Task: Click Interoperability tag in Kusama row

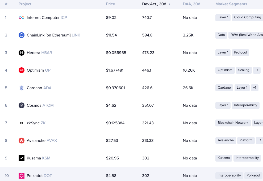Action: 247,158
